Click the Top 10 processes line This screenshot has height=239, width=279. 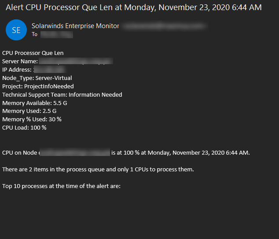point(61,186)
